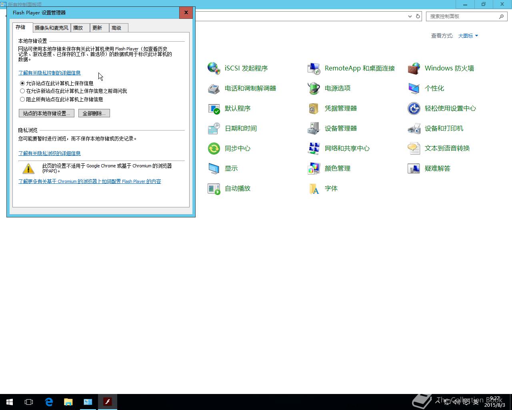Switch to the 更新 tab
Screen dimensions: 512x410
coord(100,28)
